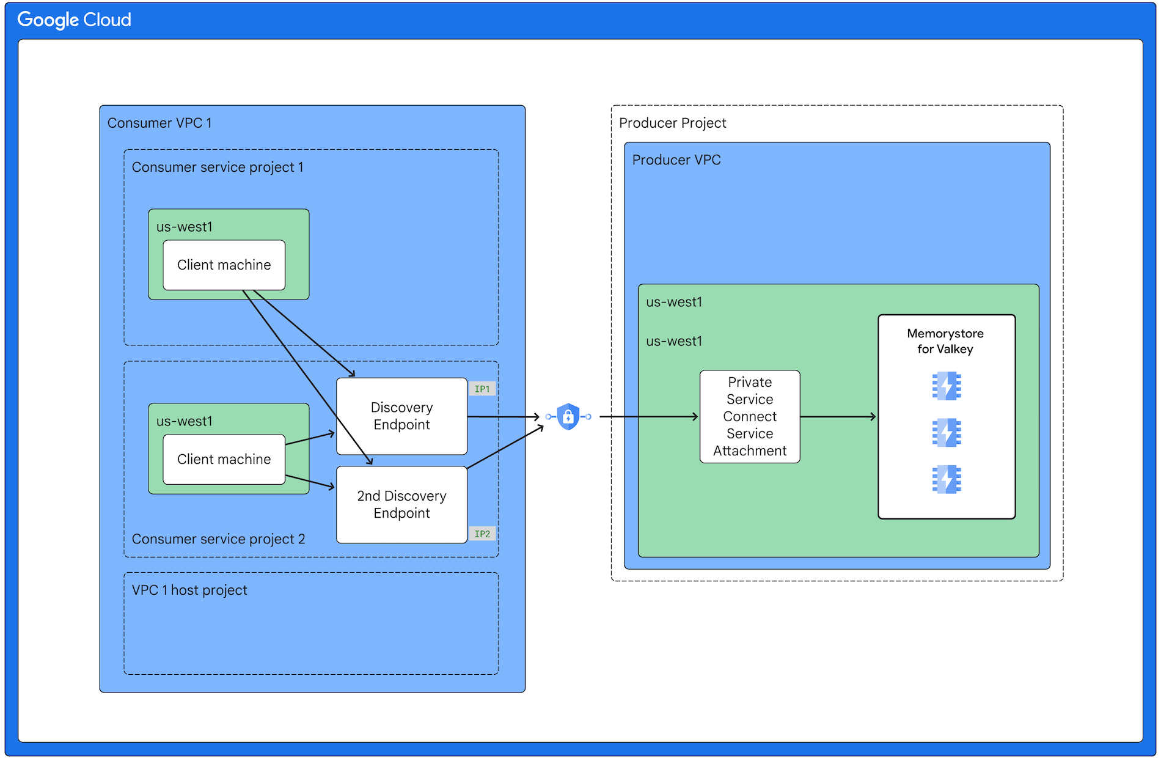1161x761 pixels.
Task: Click the IP2 badge near 2nd Discovery Endpoint
Action: 483,534
